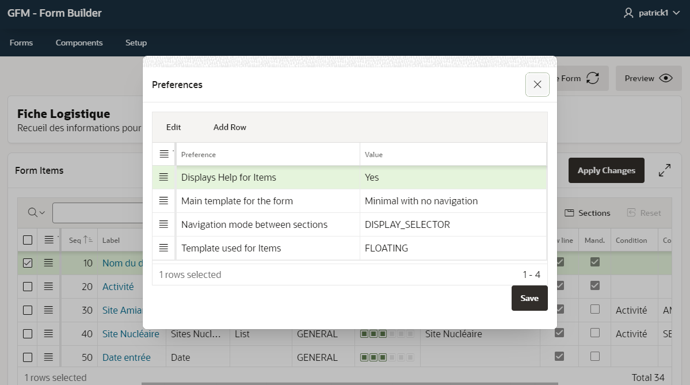Click the drag handle beside Preference header
Image resolution: width=690 pixels, height=385 pixels.
click(163, 154)
